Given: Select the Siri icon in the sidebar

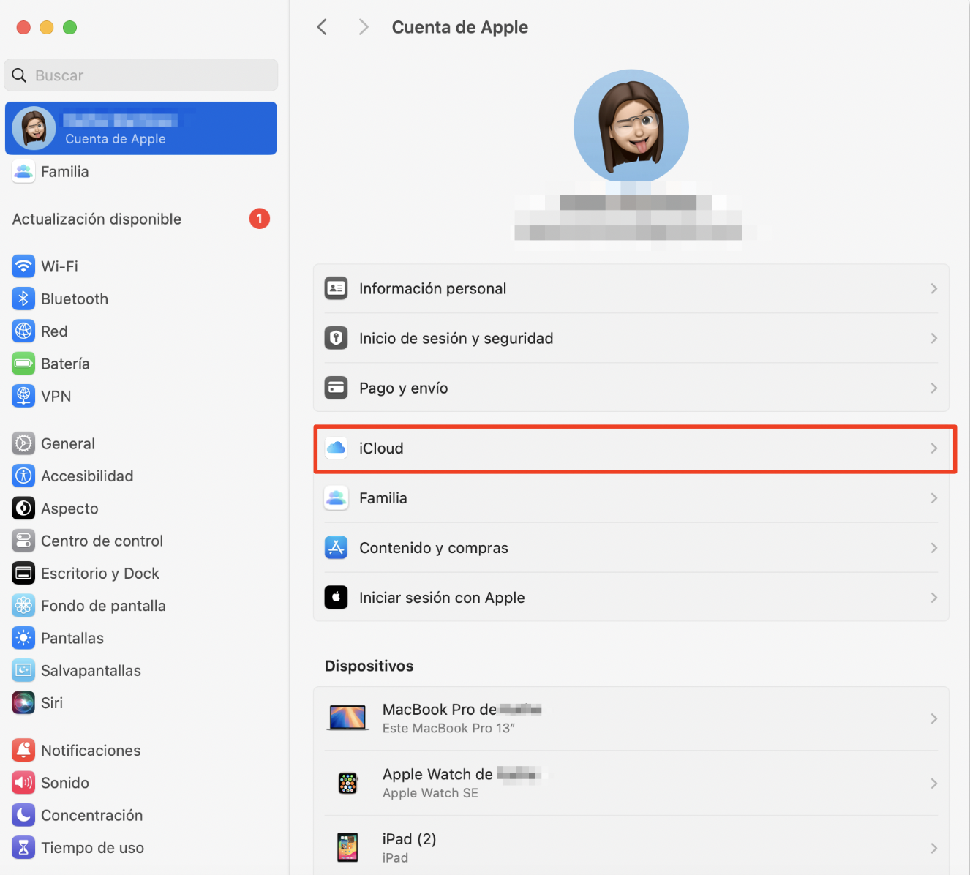Looking at the screenshot, I should click(23, 702).
